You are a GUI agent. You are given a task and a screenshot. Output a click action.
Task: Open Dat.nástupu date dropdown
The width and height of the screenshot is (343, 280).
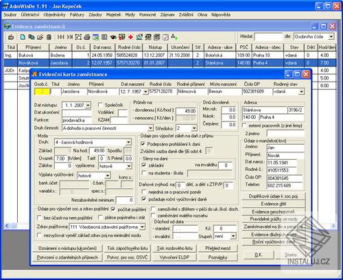click(x=88, y=105)
